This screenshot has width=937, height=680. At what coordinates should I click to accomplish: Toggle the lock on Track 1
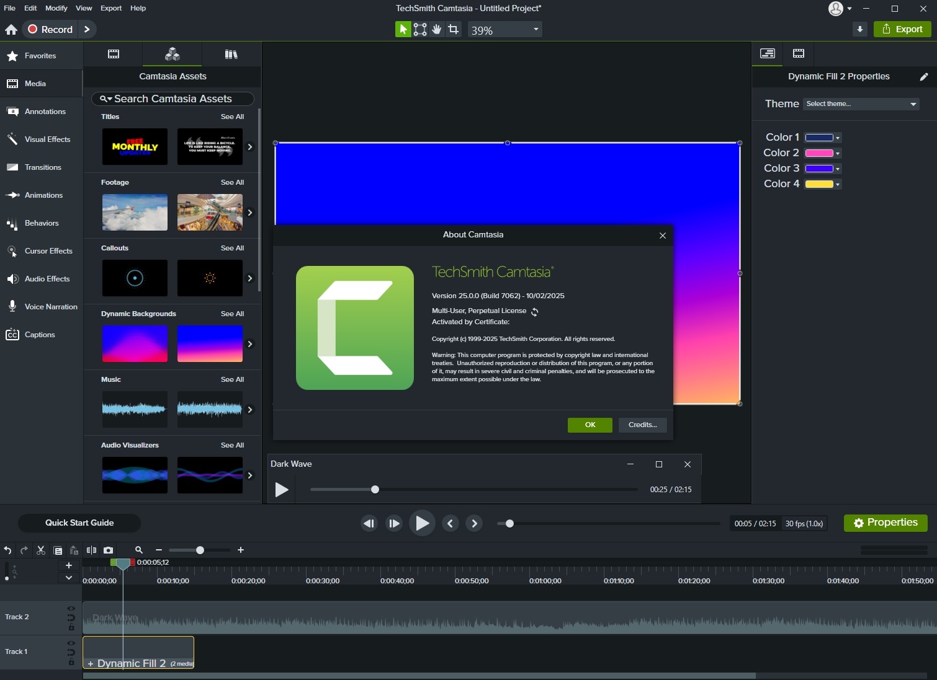pyautogui.click(x=71, y=663)
